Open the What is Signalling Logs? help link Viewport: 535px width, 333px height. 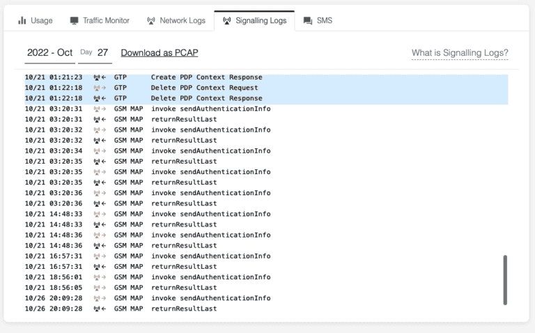click(x=460, y=53)
